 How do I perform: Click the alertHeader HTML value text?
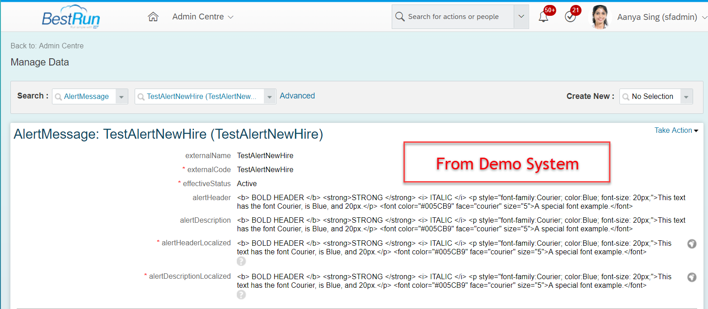(461, 202)
